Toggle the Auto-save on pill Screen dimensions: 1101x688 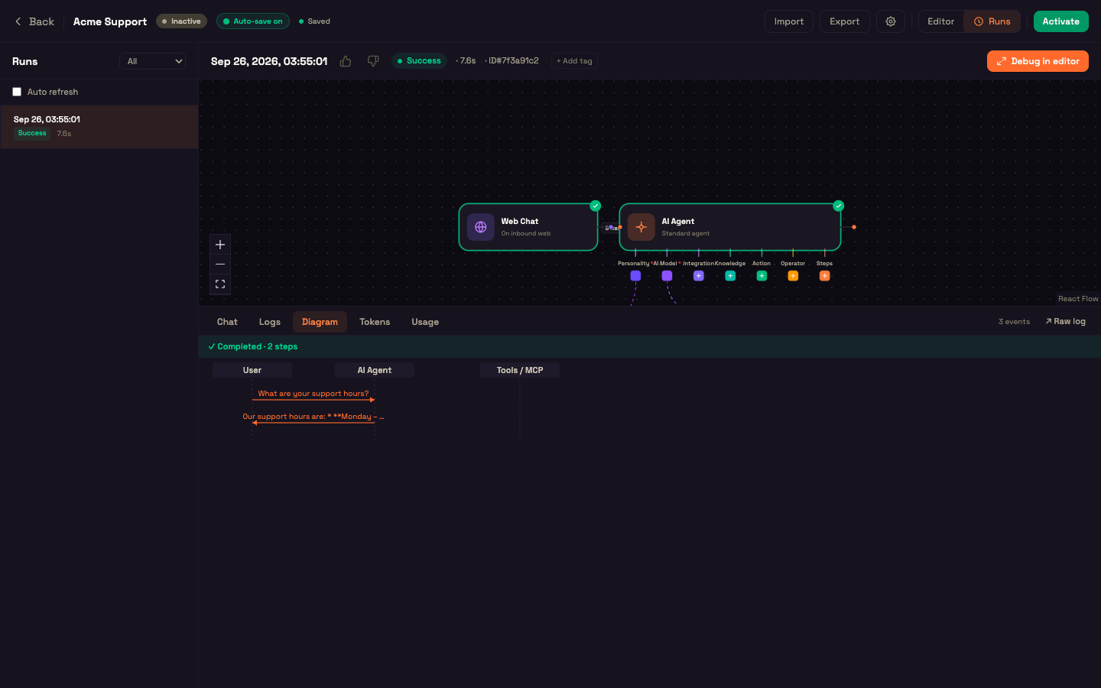tap(253, 21)
